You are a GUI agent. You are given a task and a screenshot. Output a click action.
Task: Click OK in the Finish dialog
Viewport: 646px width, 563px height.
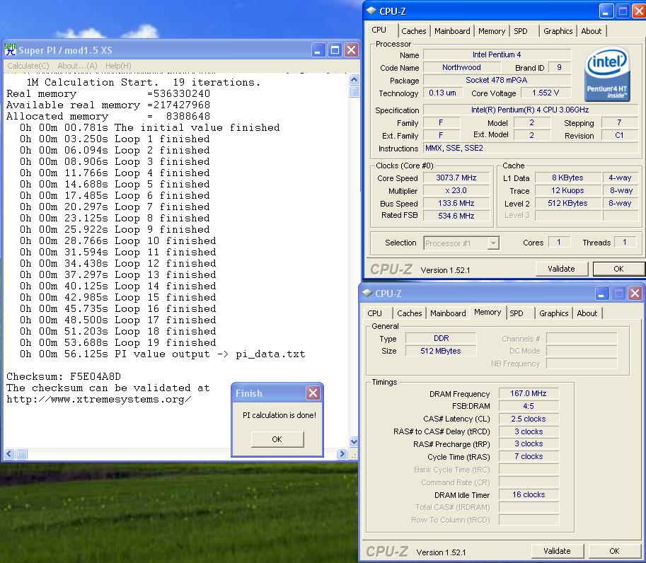coord(277,439)
